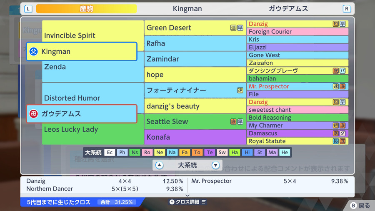Expand the cross list chevron
Viewport: 375px width, 211px height.
pyautogui.click(x=187, y=196)
